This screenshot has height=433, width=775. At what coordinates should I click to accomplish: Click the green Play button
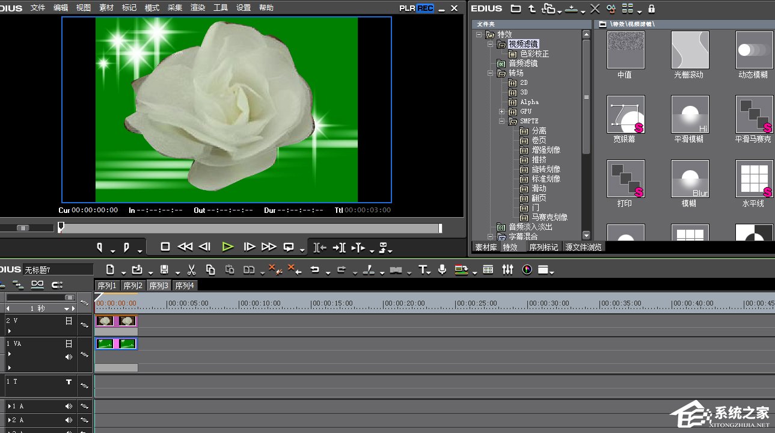click(227, 247)
